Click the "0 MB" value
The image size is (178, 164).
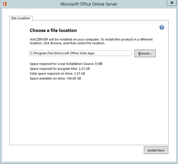(98, 64)
